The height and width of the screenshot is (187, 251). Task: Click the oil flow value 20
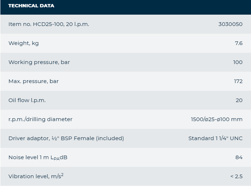click(239, 100)
